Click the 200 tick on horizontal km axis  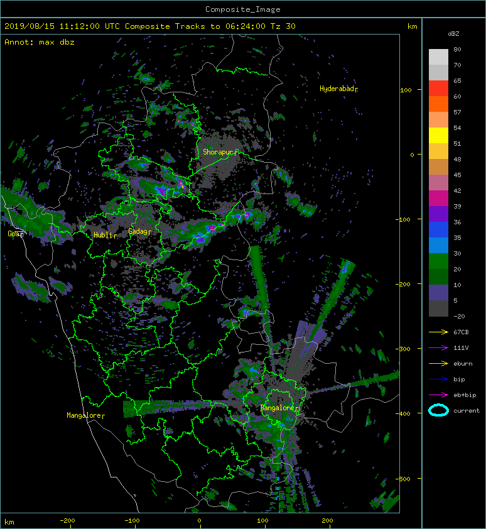pos(327,521)
